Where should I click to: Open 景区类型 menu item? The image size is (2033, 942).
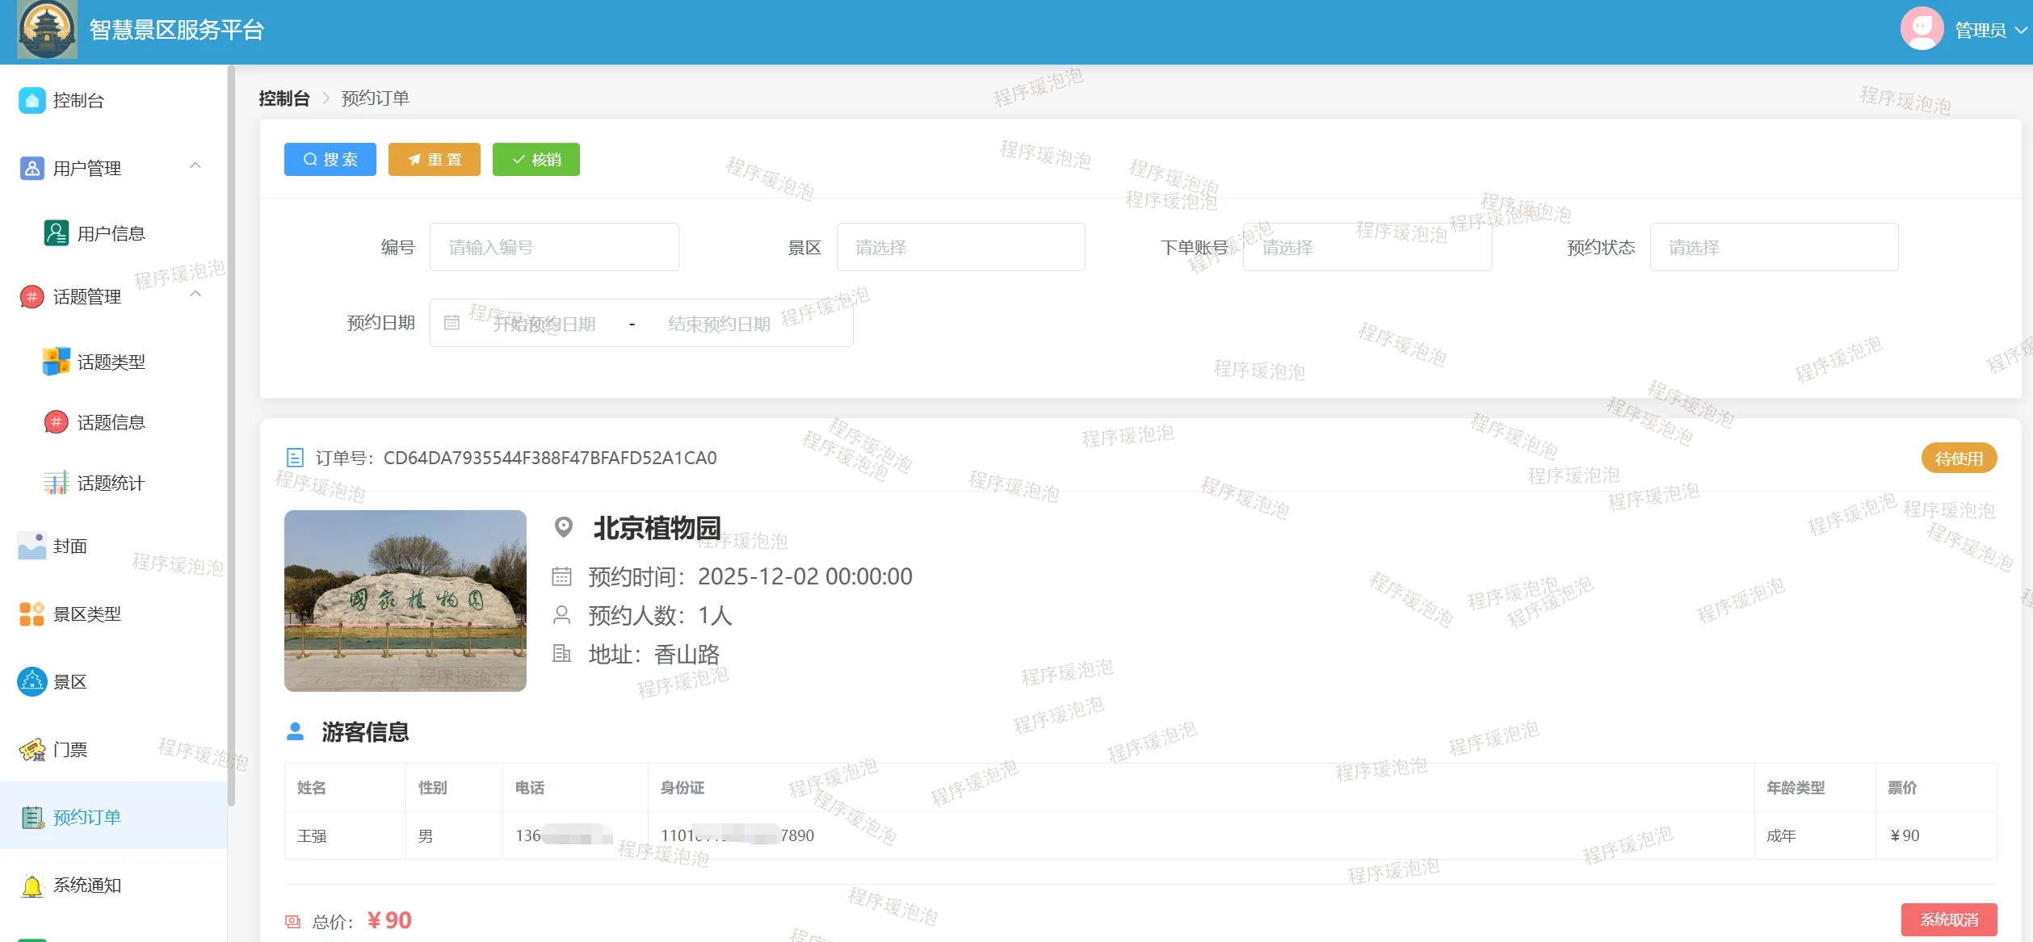[87, 614]
